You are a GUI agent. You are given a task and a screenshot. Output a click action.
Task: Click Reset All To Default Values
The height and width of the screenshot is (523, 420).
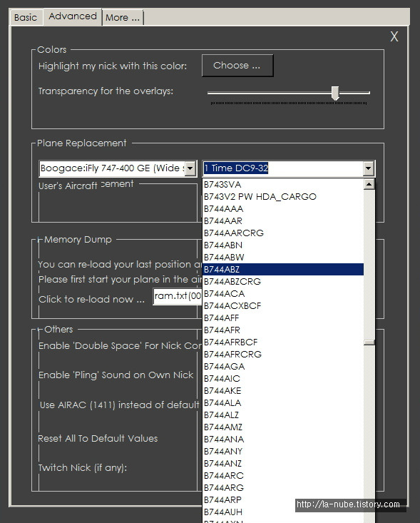click(98, 438)
